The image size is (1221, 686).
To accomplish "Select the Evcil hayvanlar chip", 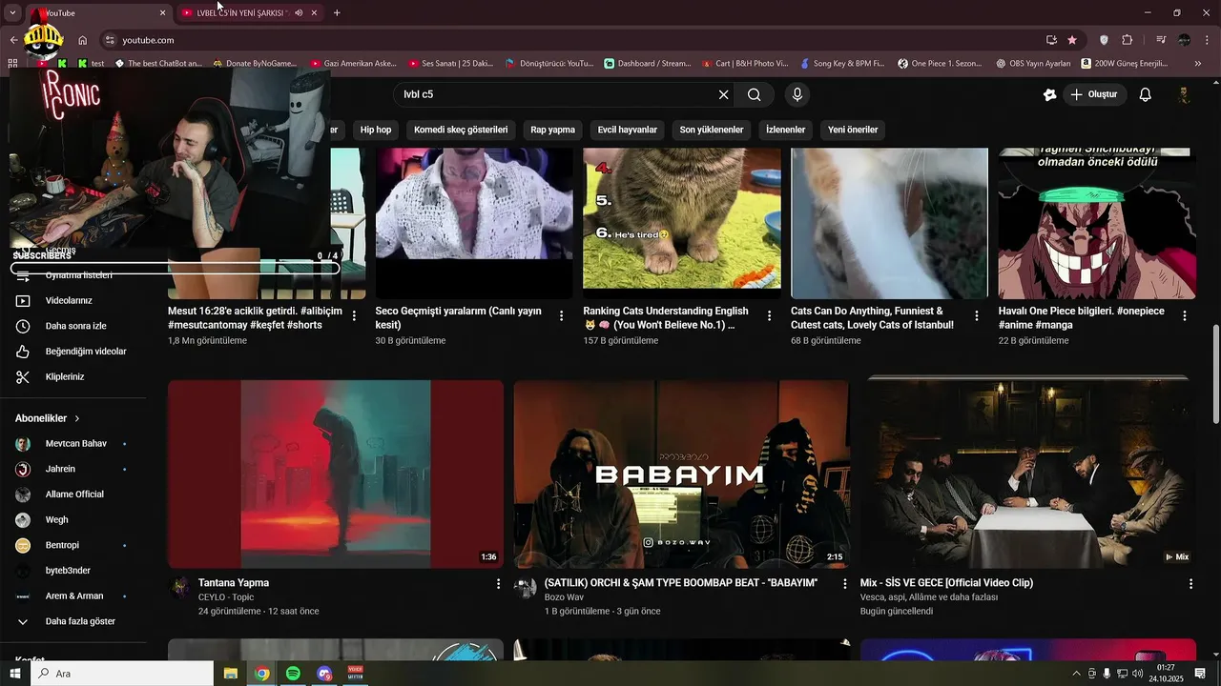I will coord(628,130).
